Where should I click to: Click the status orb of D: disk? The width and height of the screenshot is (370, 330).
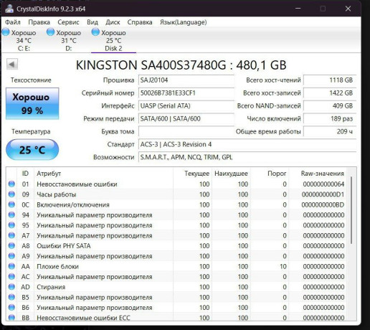pos(50,32)
